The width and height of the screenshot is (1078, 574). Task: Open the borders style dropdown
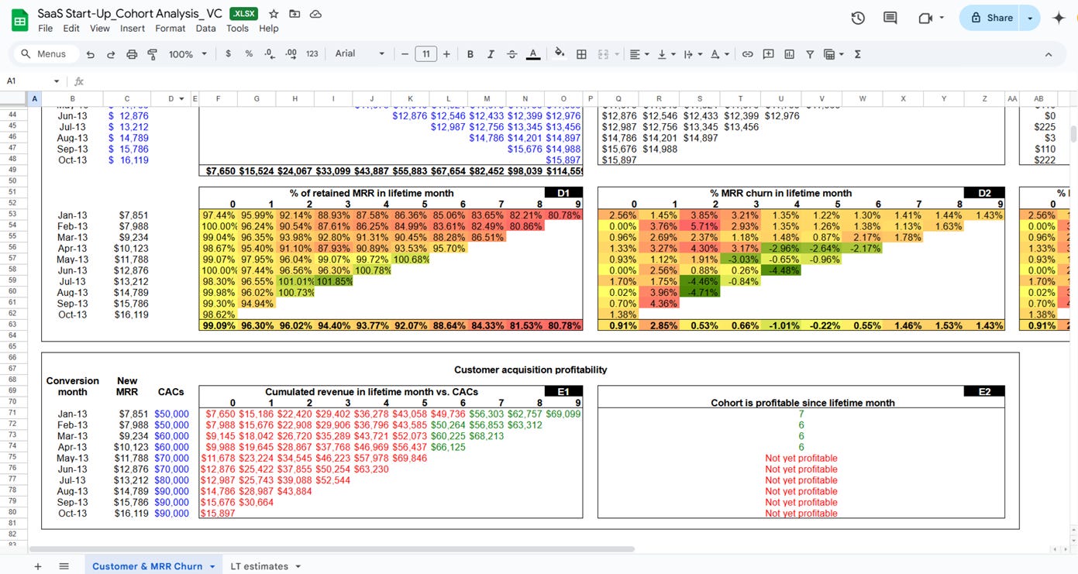click(x=581, y=53)
